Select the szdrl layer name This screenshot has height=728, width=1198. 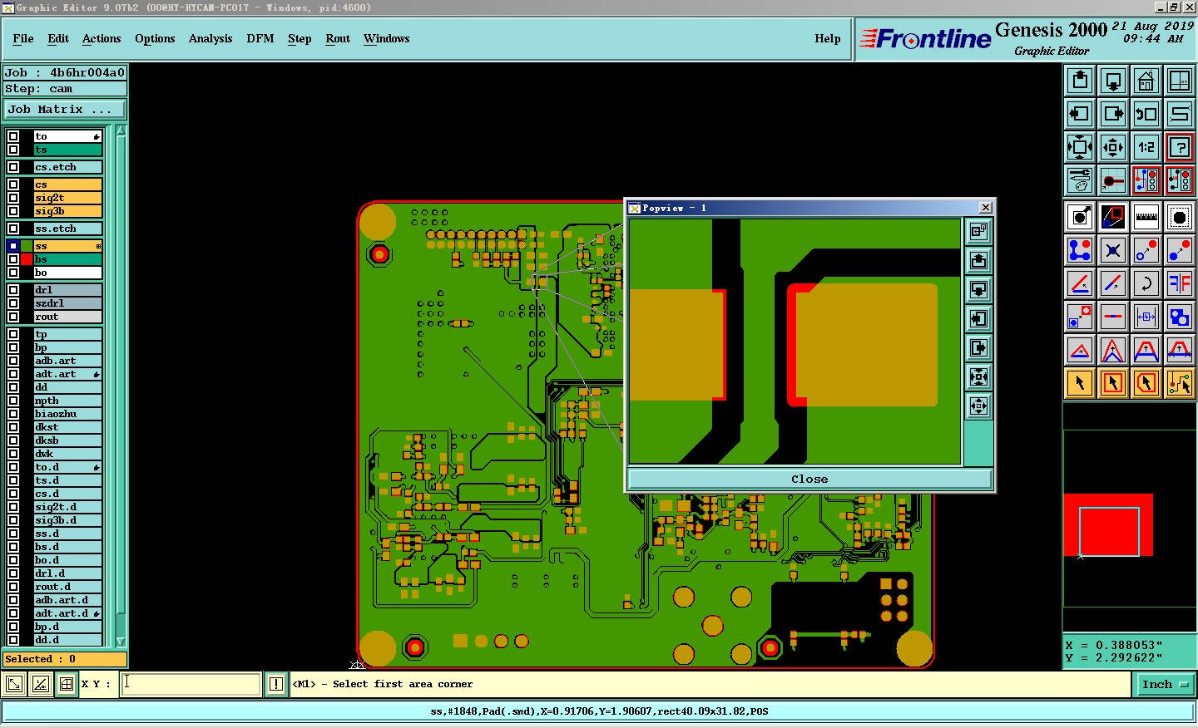tap(67, 303)
